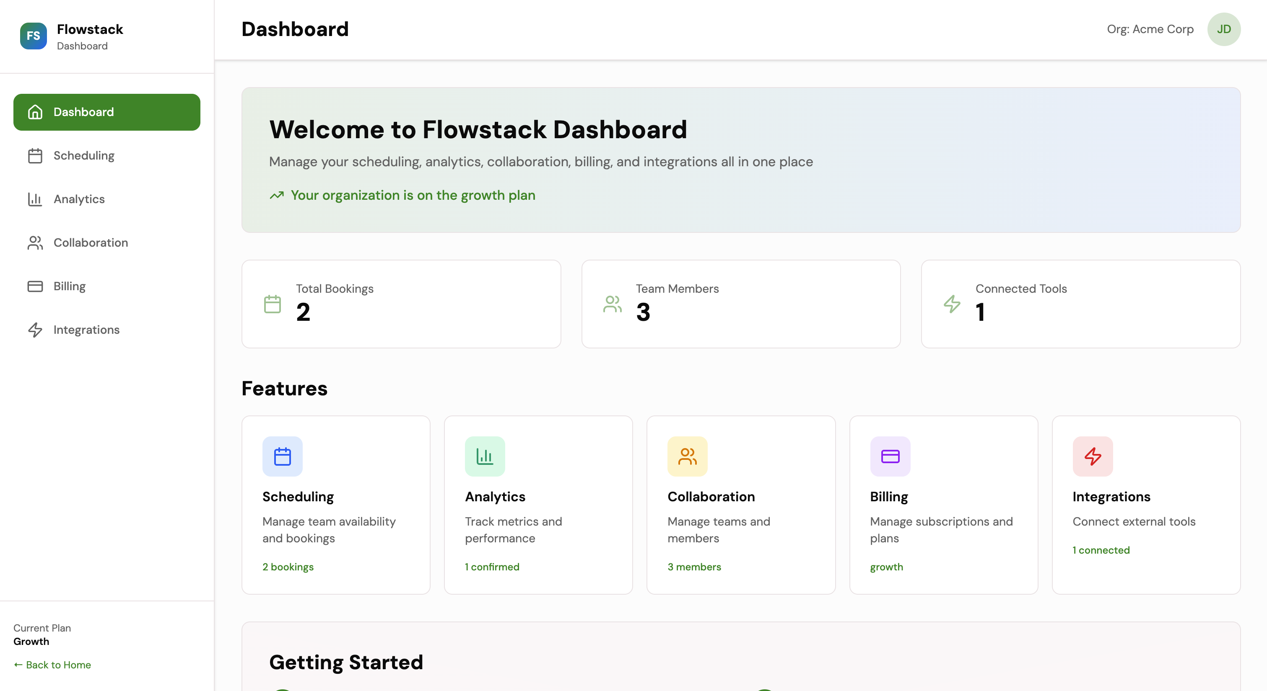Screen dimensions: 1267x691
Task: Click the credit card icon beside Billing in sidebar
Action: [35, 286]
